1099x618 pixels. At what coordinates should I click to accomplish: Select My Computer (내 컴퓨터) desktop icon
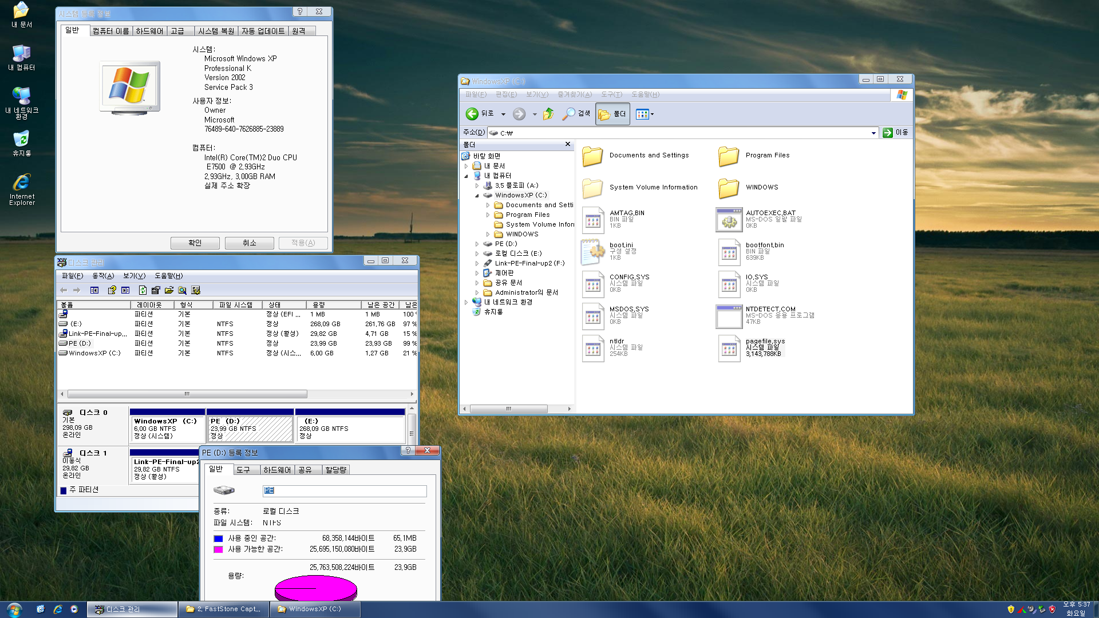point(22,58)
